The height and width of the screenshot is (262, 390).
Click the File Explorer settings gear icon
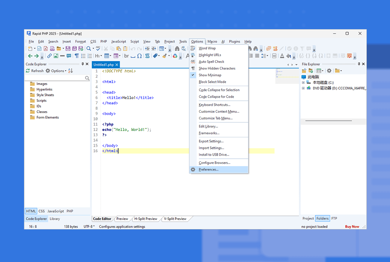[x=329, y=71]
